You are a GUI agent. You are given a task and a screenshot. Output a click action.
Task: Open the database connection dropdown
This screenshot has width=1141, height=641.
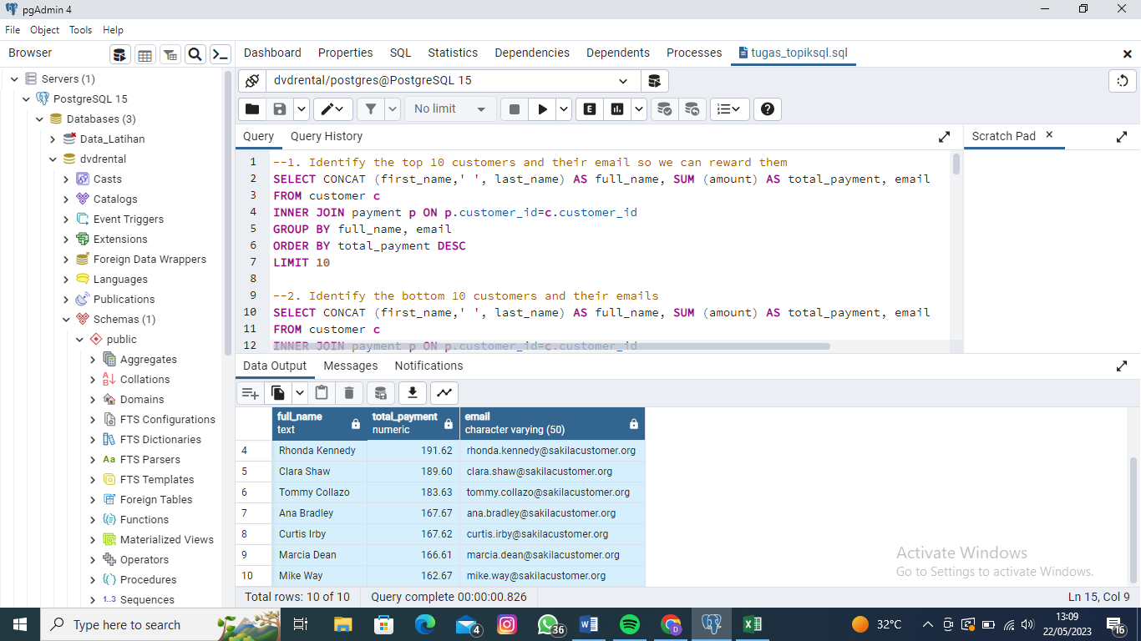[x=623, y=81]
